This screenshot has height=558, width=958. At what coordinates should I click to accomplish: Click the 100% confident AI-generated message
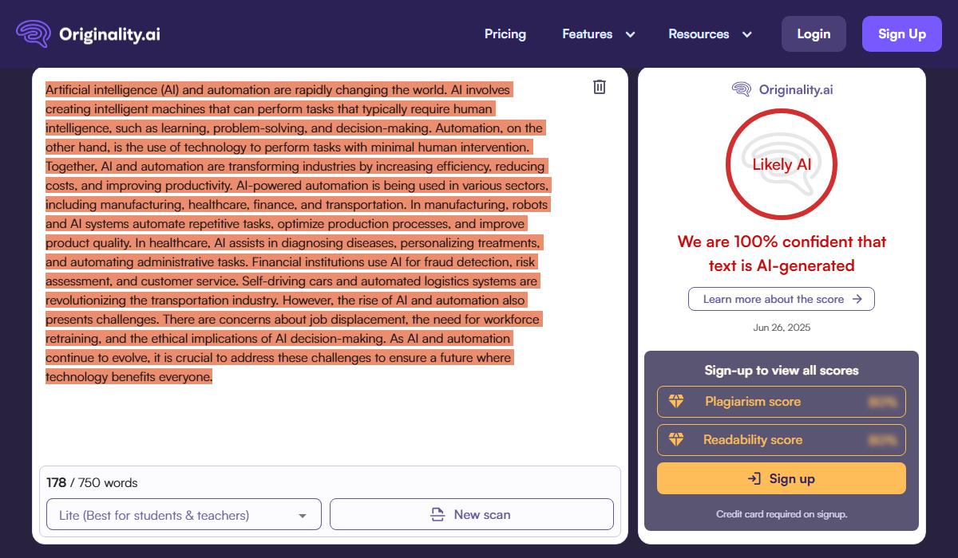782,253
